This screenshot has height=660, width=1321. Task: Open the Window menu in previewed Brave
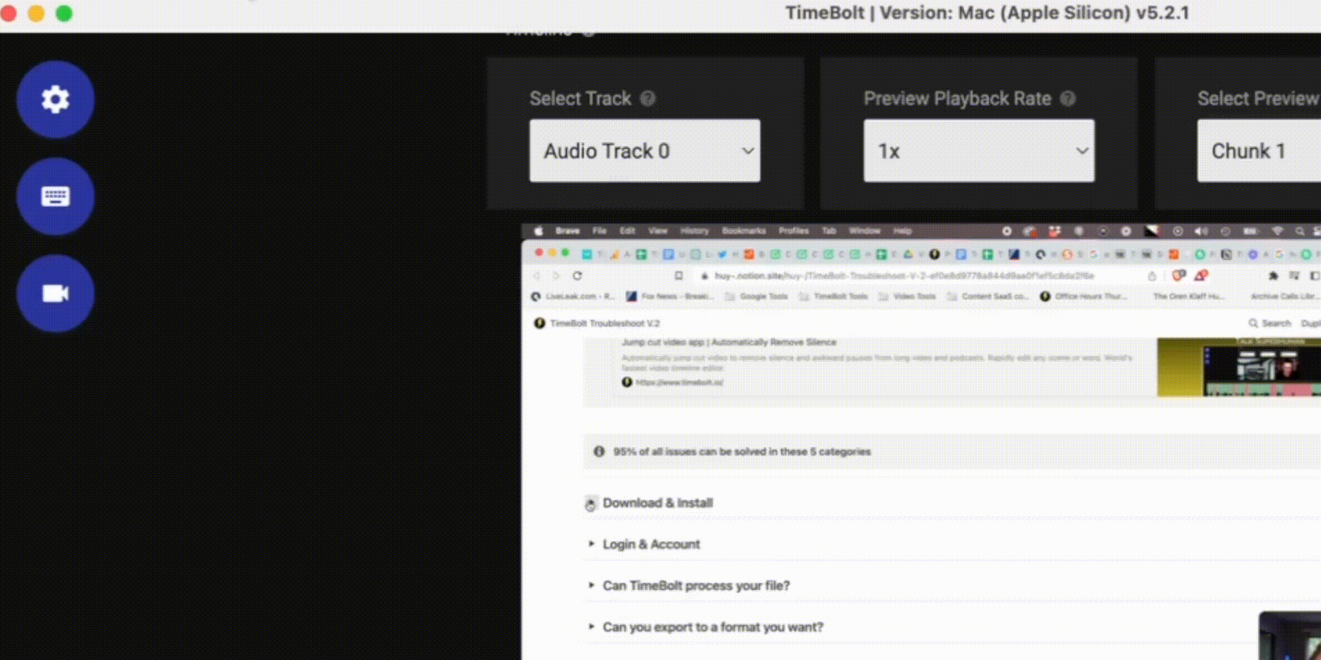pos(864,231)
